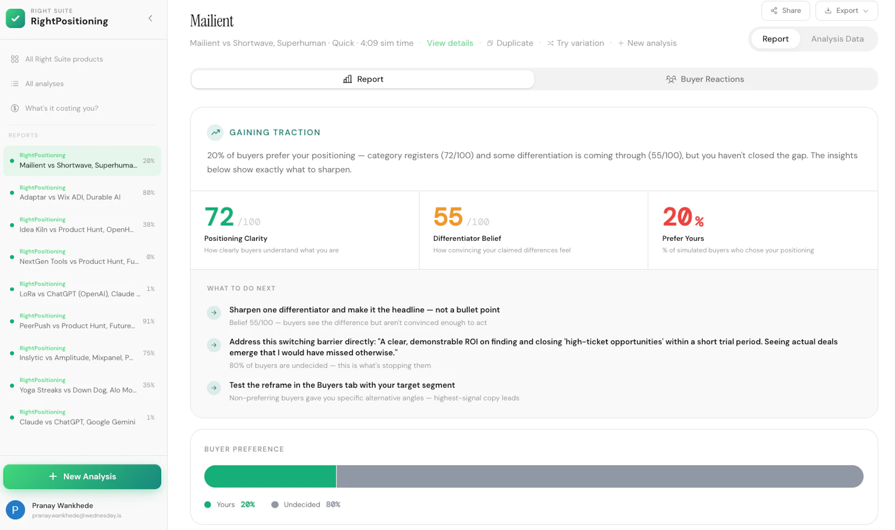The image size is (895, 530).
Task: Click the blue P user avatar
Action: pos(15,510)
